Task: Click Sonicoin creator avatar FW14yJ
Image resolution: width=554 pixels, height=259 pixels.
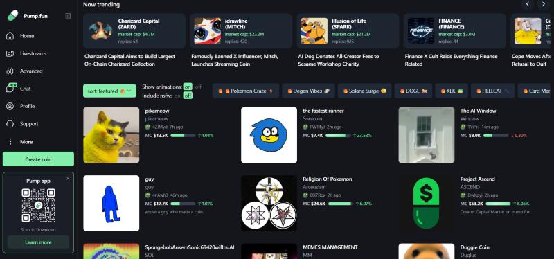Action: pyautogui.click(x=305, y=127)
